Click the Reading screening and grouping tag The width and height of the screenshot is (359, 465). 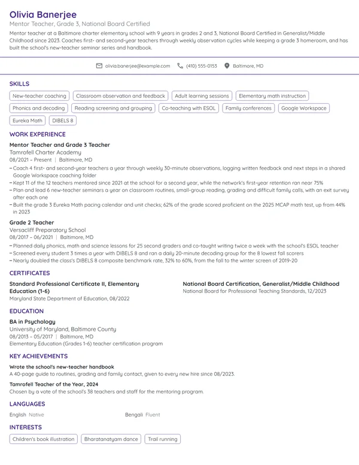point(113,108)
